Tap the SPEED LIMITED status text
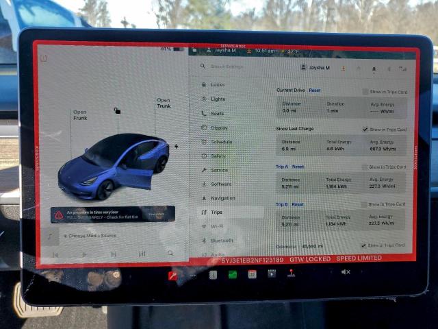 (x=359, y=258)
